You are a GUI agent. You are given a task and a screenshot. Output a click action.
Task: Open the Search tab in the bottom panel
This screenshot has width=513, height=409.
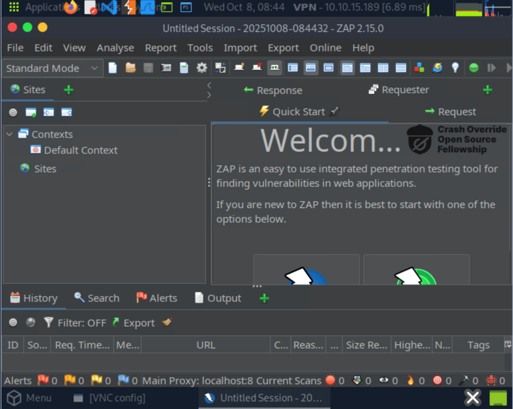(97, 298)
